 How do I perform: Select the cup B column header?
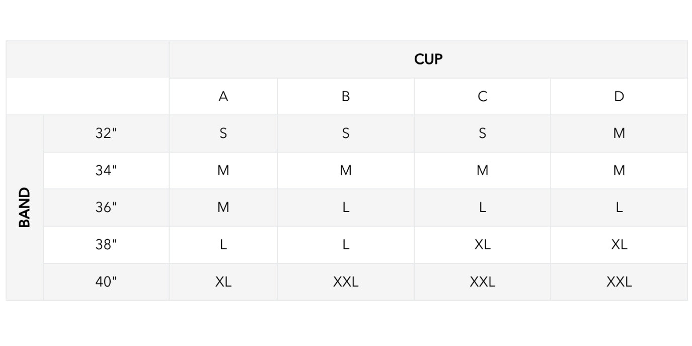pos(345,96)
